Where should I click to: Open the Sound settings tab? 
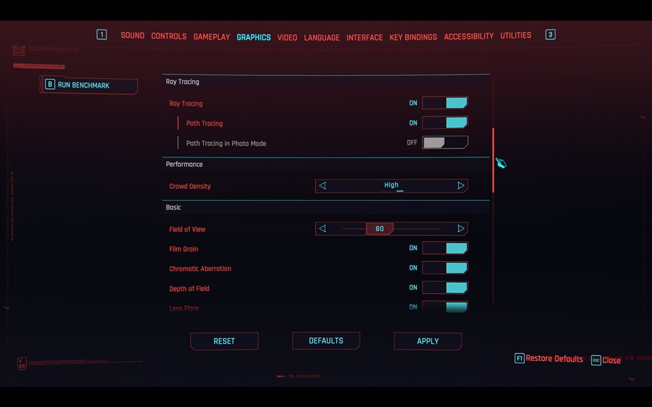point(132,36)
